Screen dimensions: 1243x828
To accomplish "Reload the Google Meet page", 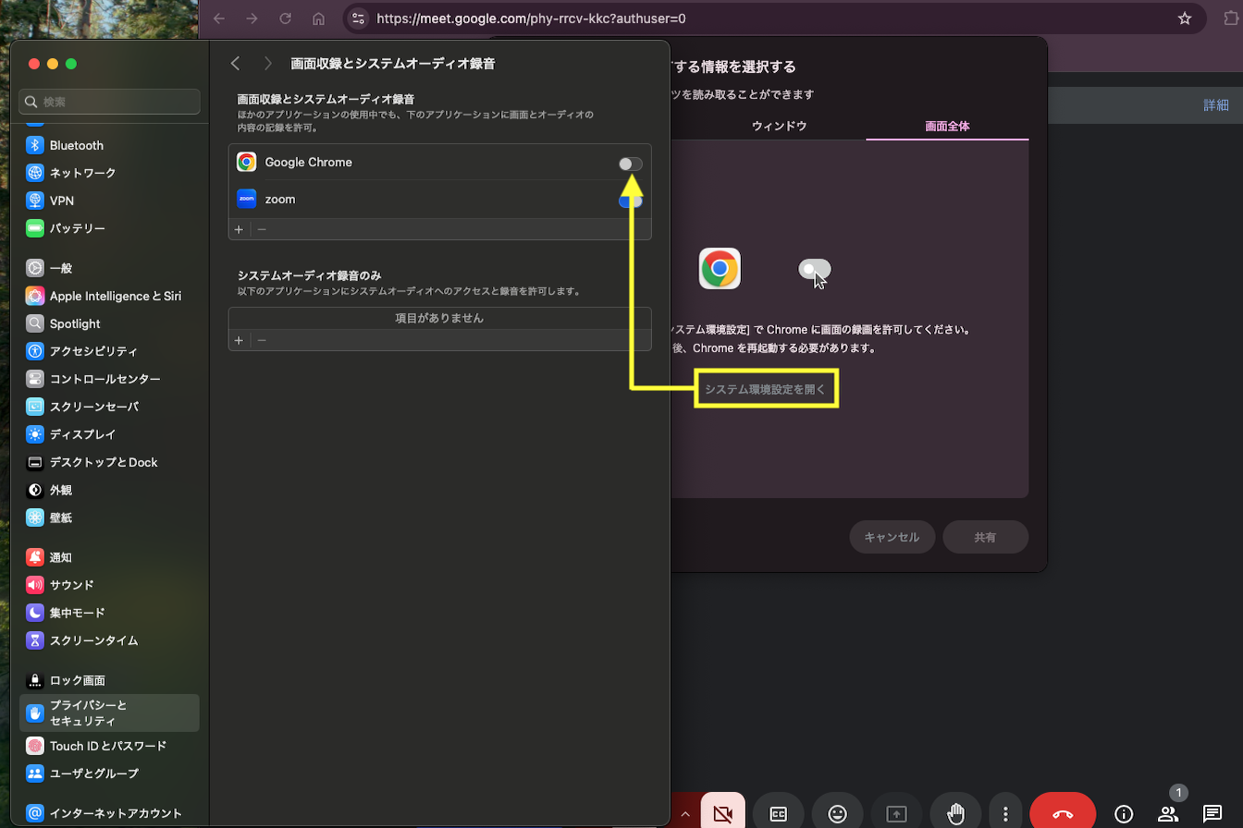I will [286, 18].
